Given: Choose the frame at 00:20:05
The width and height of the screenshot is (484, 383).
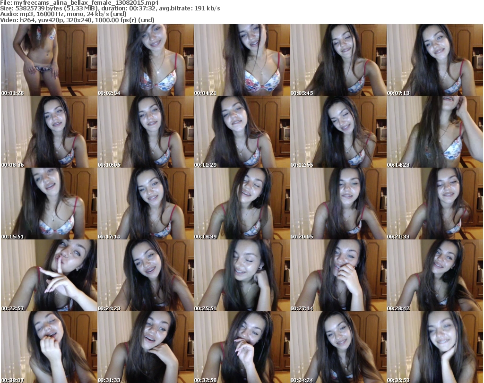Looking at the screenshot, I should point(338,204).
